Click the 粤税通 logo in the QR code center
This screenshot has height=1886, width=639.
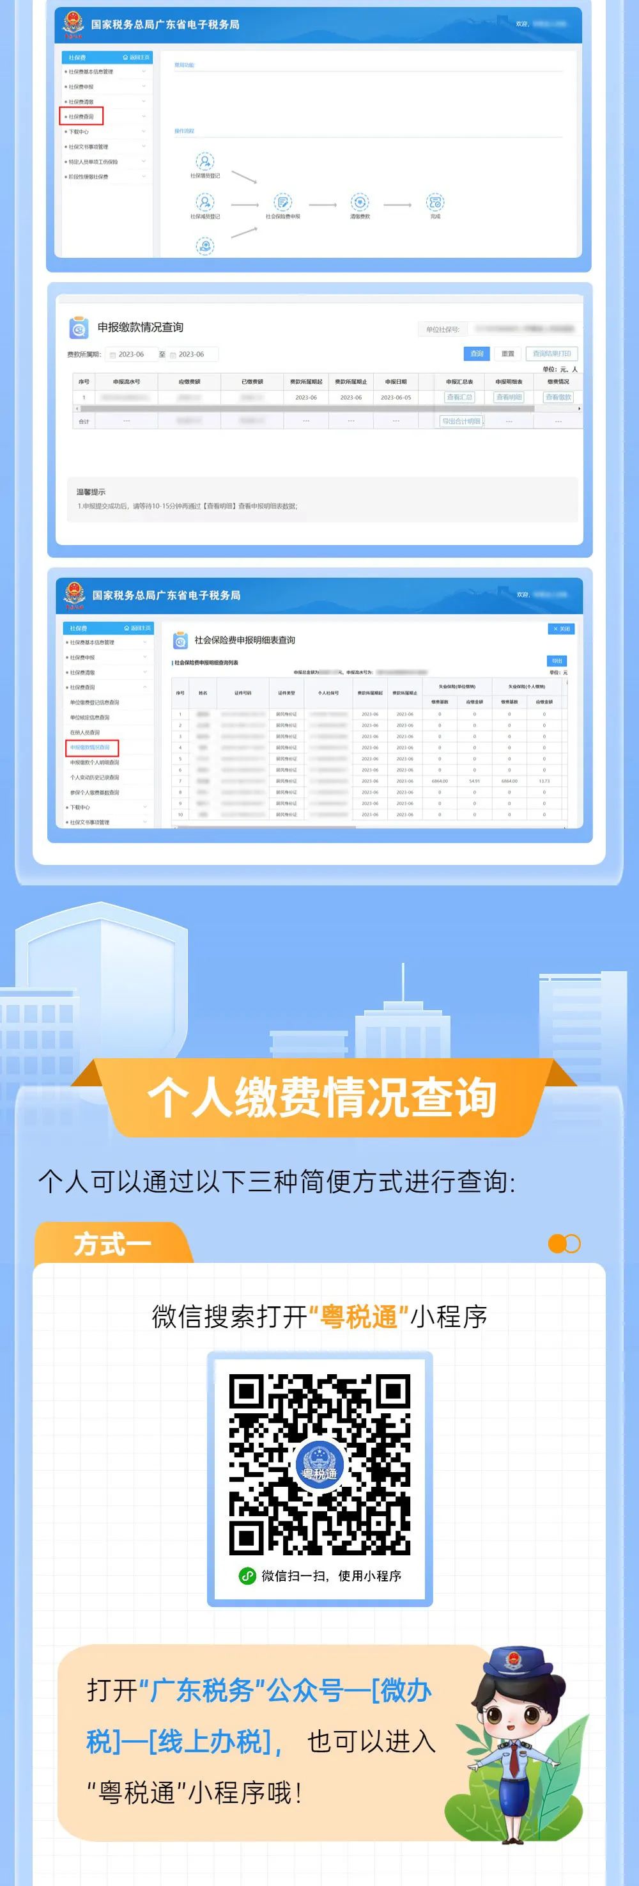pos(319,1466)
